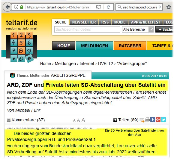Open Internet breadcrumb link
The height and width of the screenshot is (159, 174).
pos(87,64)
